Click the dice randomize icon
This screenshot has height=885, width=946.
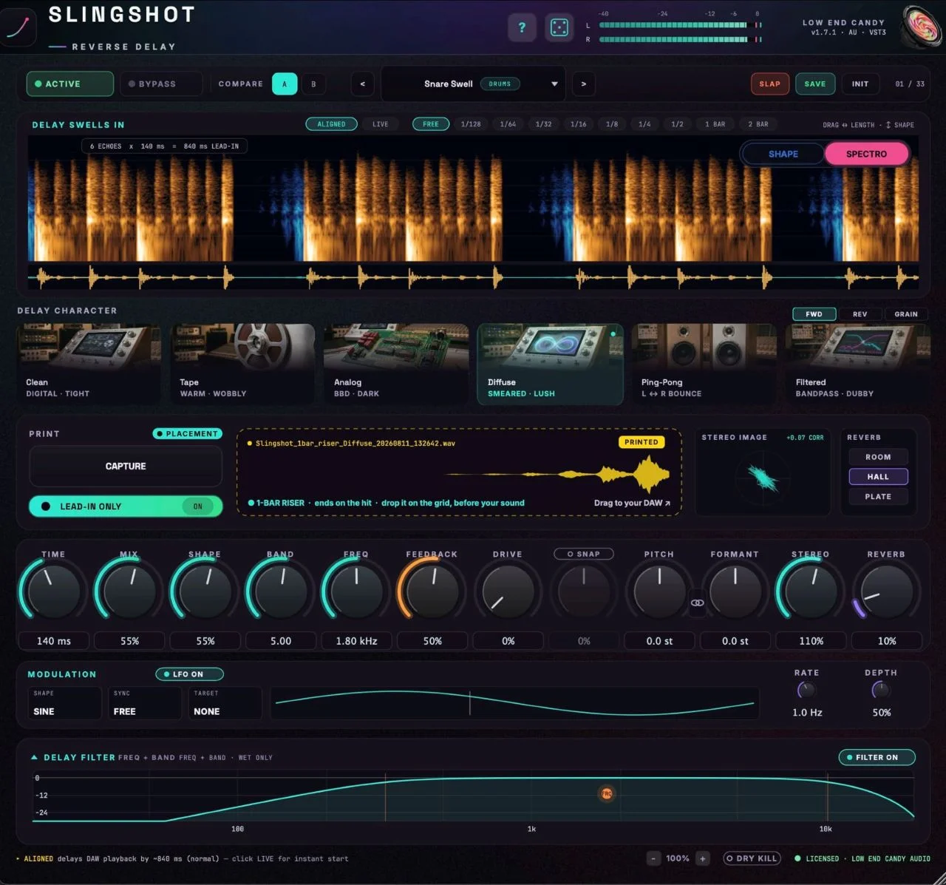click(559, 28)
